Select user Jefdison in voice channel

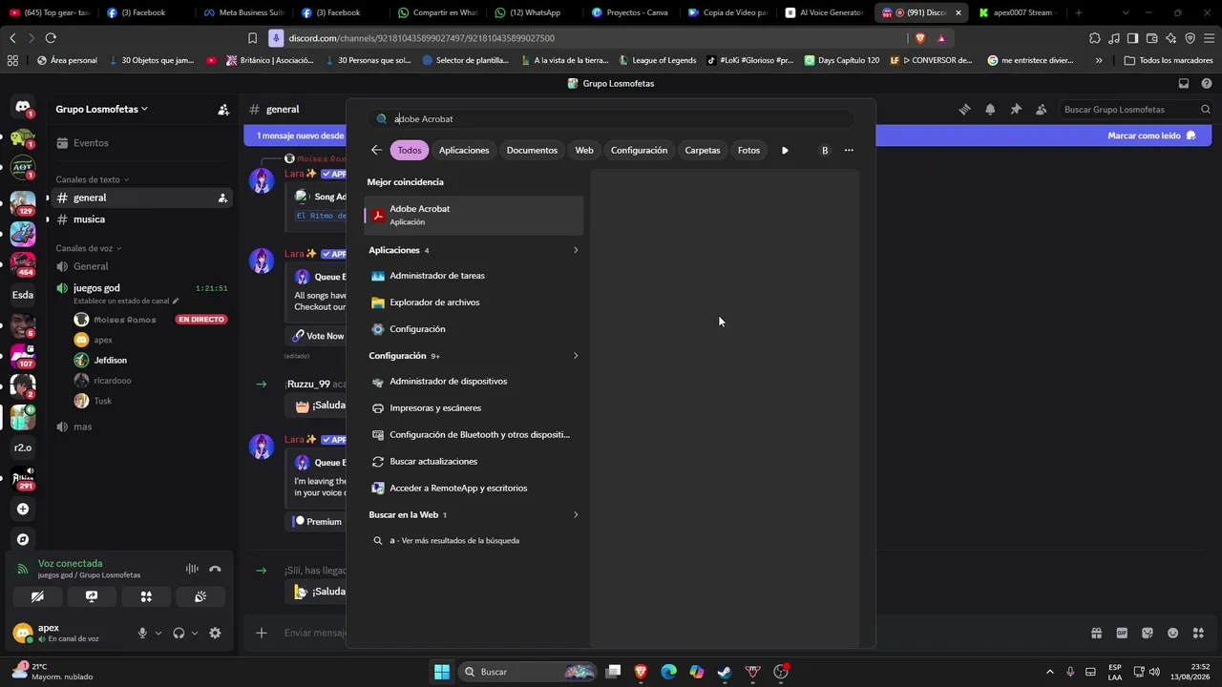110,360
